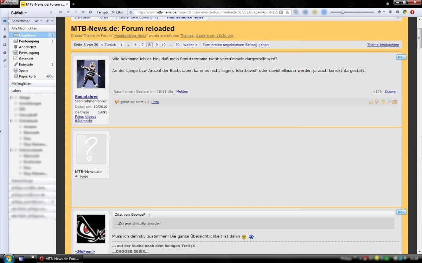Click the Rewind navigation button

[x=61, y=12]
